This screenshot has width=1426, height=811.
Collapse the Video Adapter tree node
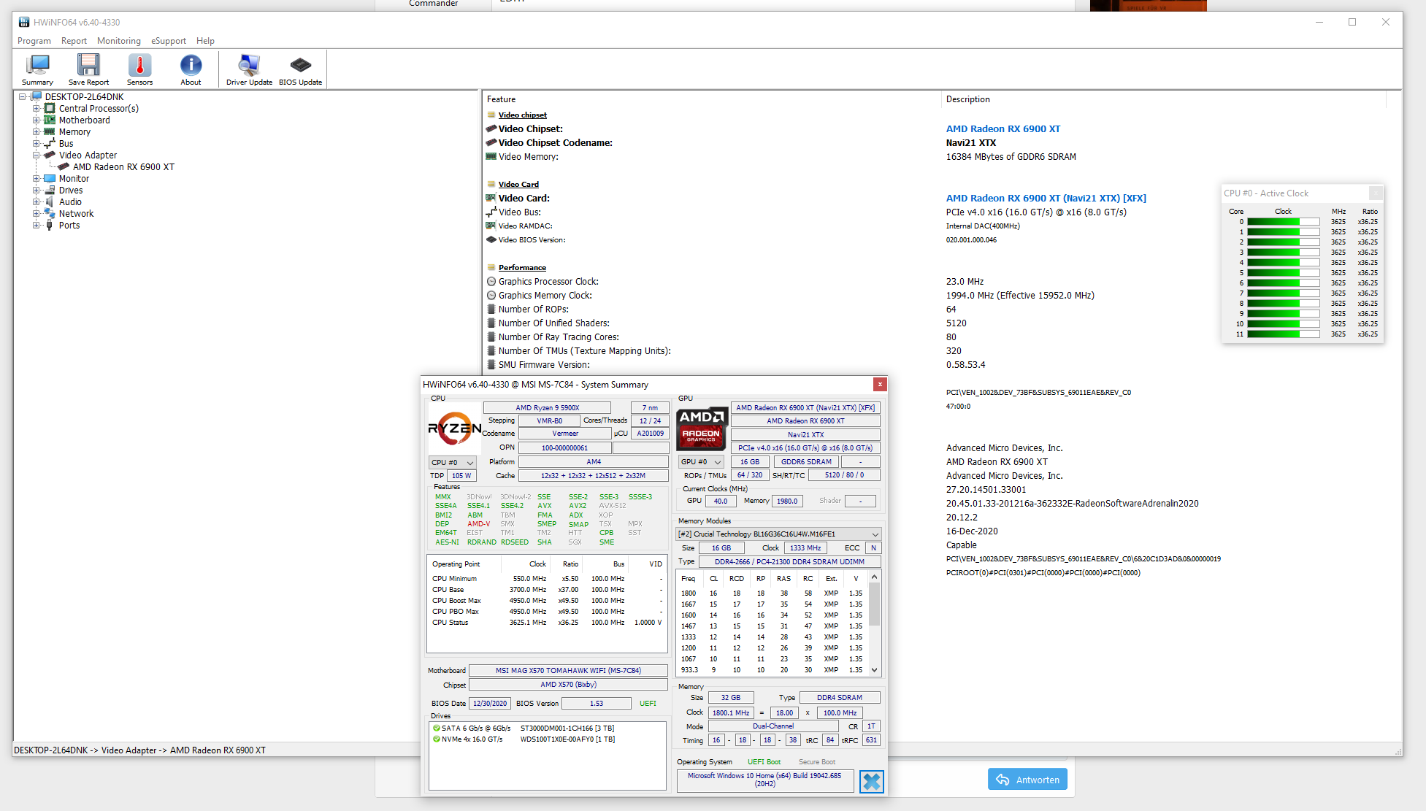tap(36, 155)
